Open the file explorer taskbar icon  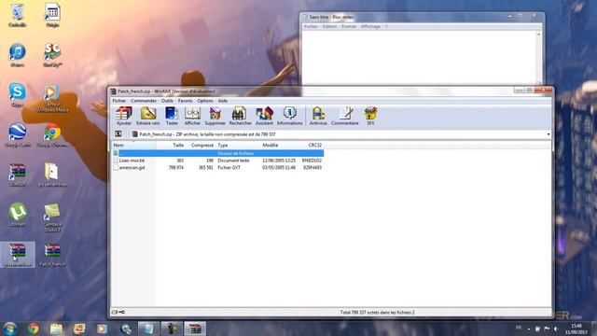click(56, 329)
